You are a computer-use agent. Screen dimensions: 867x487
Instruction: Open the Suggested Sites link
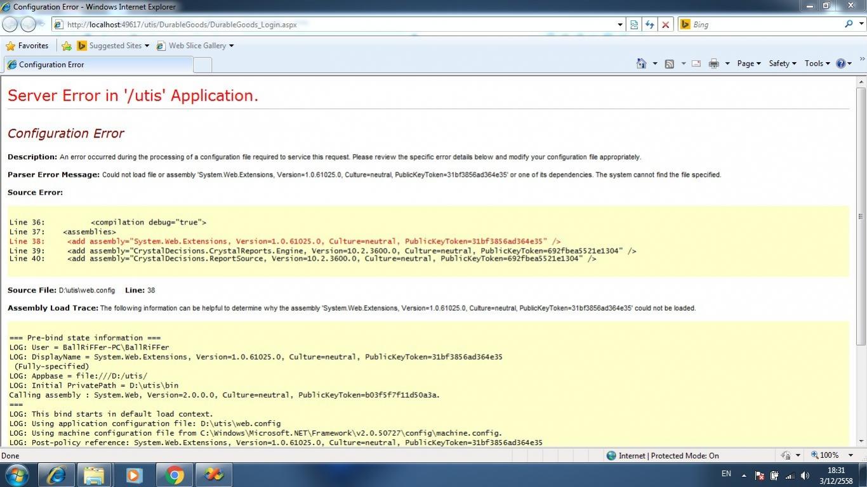pos(113,46)
